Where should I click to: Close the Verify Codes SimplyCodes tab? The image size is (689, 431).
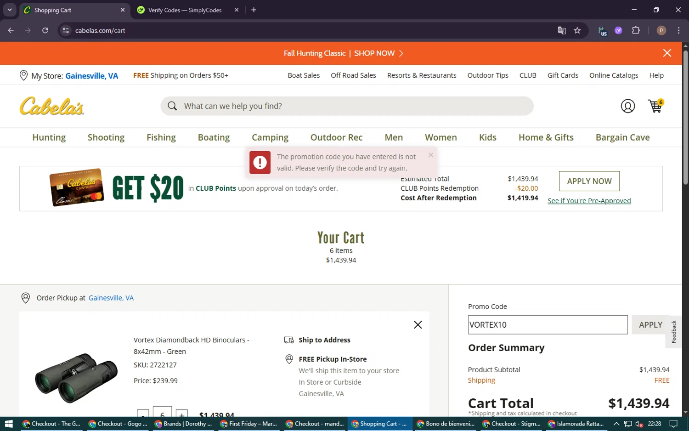pyautogui.click(x=237, y=10)
